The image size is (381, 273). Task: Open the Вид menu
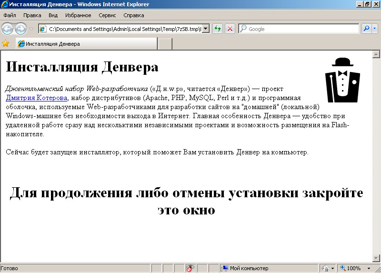[53, 15]
